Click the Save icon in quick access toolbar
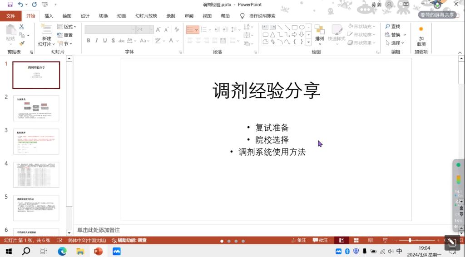 pyautogui.click(x=10, y=5)
